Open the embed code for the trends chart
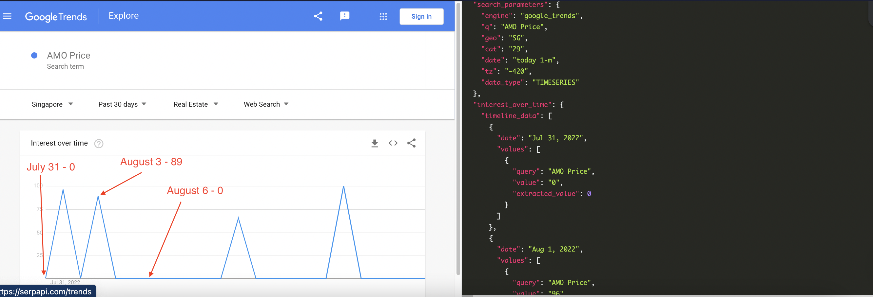The height and width of the screenshot is (297, 873). (x=393, y=143)
